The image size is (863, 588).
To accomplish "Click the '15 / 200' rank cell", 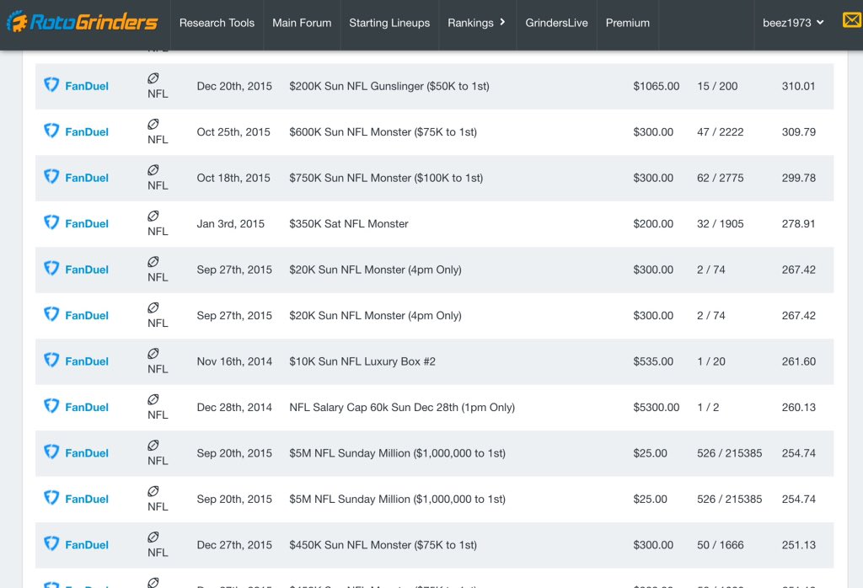I will pos(717,87).
